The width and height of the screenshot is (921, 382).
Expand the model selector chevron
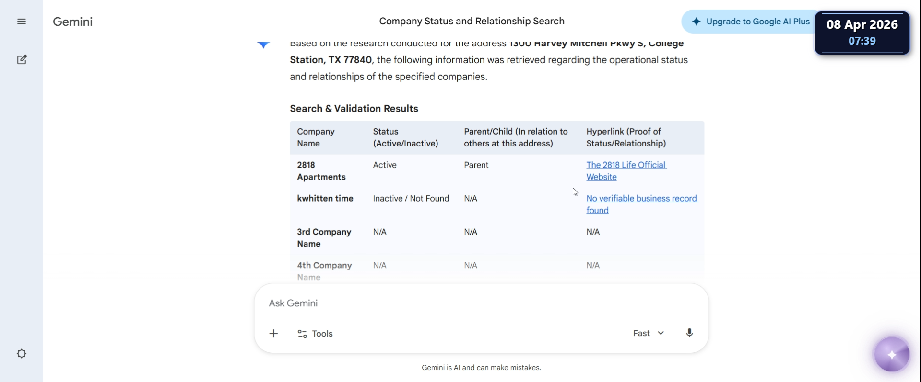tap(661, 333)
